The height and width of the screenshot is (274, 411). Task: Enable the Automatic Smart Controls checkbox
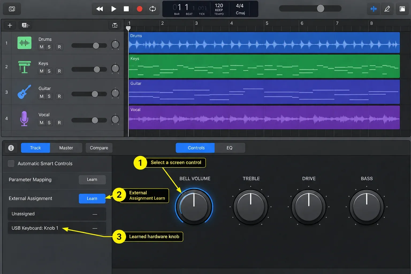click(11, 163)
